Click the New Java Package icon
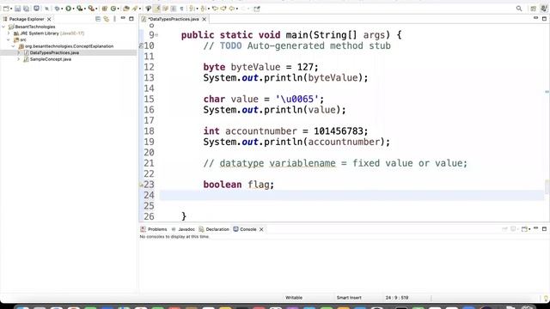This screenshot has width=550, height=309. tap(105, 9)
